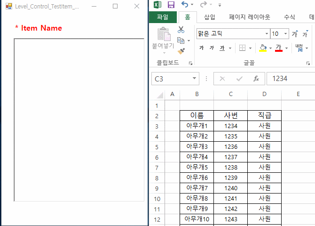This screenshot has width=315, height=226.
Task: Click the copy icon
Action: [181, 40]
